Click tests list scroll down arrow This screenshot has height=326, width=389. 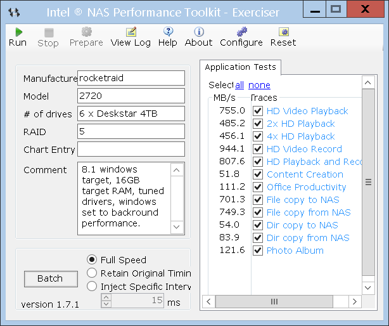(368, 288)
